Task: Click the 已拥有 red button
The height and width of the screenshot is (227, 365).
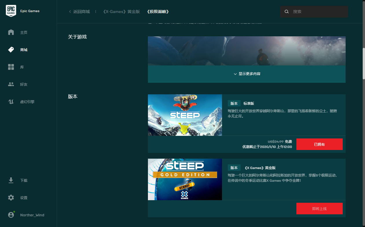Action: pyautogui.click(x=319, y=144)
